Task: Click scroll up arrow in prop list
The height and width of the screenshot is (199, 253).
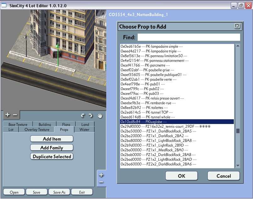Action: (238, 46)
